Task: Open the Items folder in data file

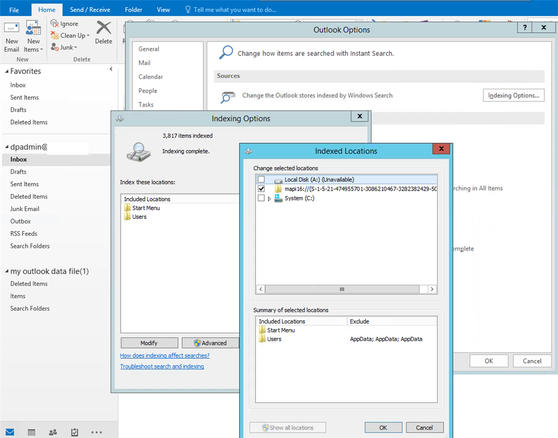Action: (x=18, y=296)
